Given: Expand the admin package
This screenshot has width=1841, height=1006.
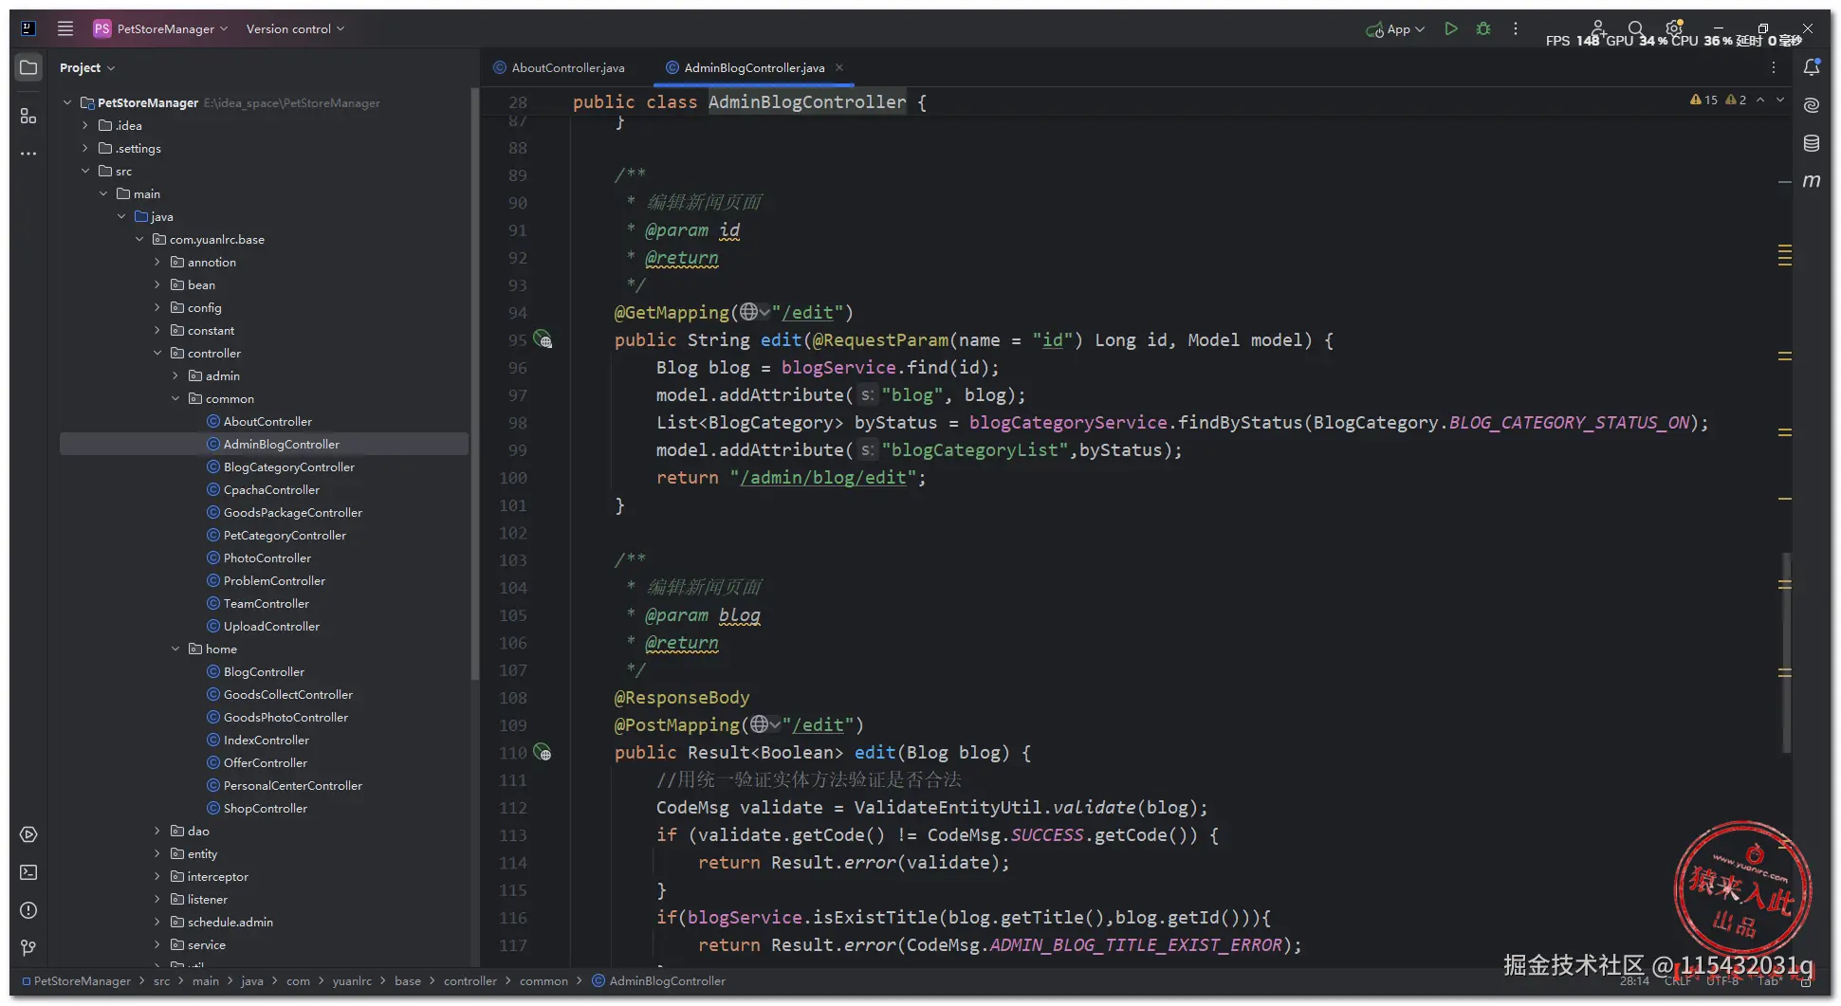Looking at the screenshot, I should pos(175,375).
